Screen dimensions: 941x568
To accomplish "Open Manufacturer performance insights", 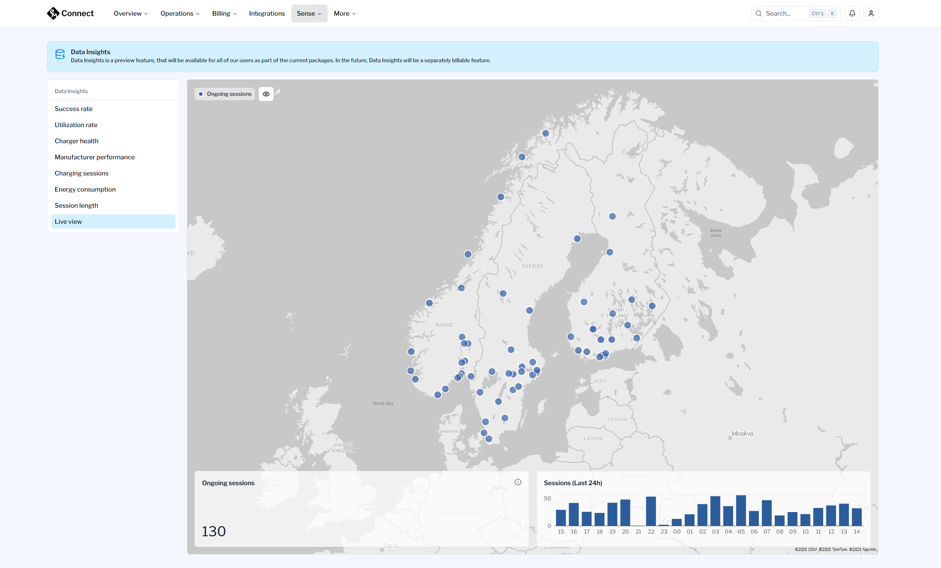I will [x=95, y=157].
